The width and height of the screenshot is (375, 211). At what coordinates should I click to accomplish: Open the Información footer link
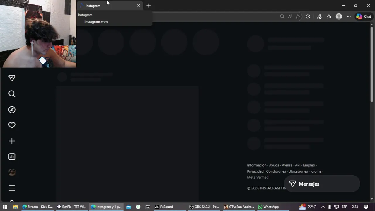coord(257,165)
